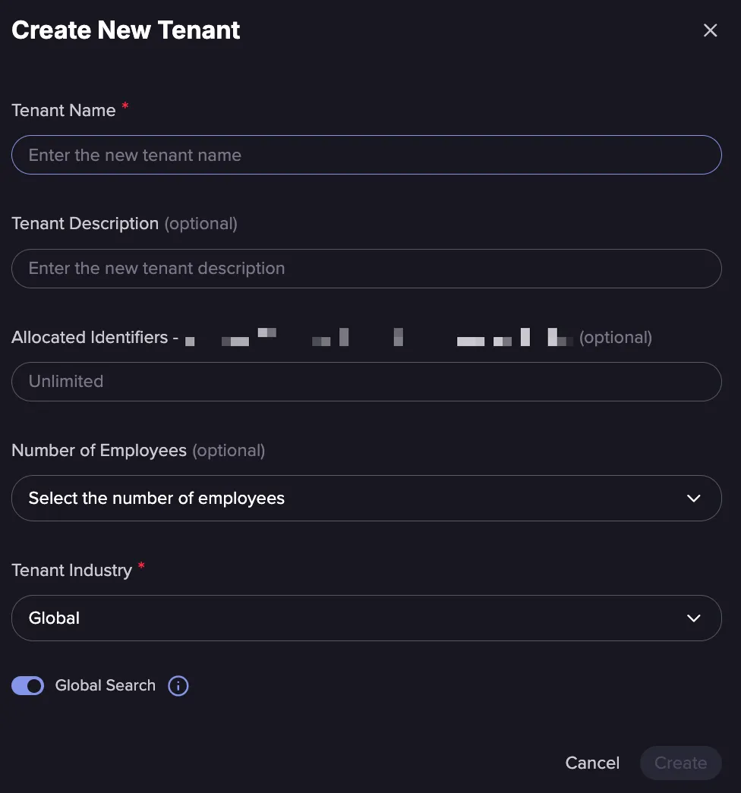
Task: Open the Tenant Industry dropdown showing Global
Action: point(367,618)
